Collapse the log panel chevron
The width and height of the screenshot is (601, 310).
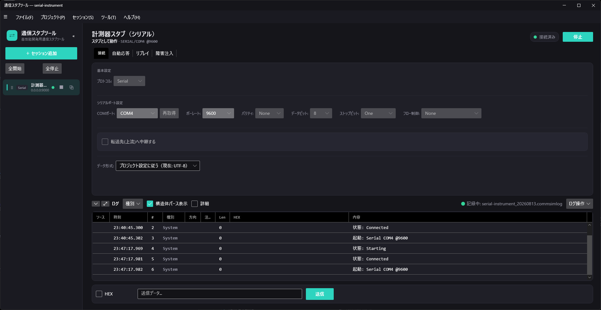[96, 204]
